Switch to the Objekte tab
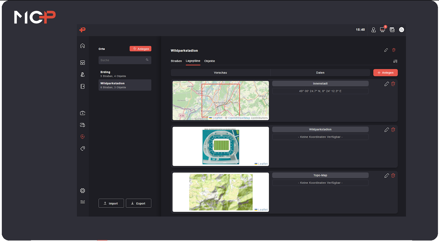The width and height of the screenshot is (439, 241). coord(210,61)
